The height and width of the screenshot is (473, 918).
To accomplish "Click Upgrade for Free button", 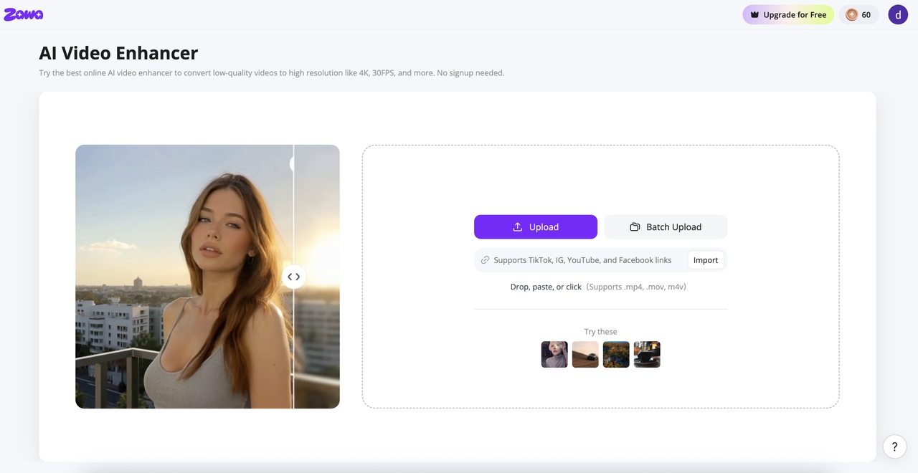I will (x=788, y=14).
